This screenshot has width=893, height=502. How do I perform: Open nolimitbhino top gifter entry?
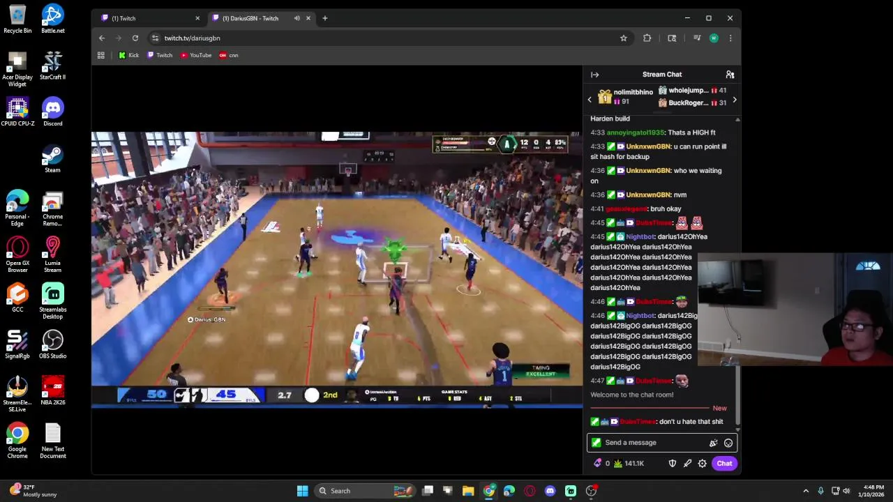[x=625, y=97]
